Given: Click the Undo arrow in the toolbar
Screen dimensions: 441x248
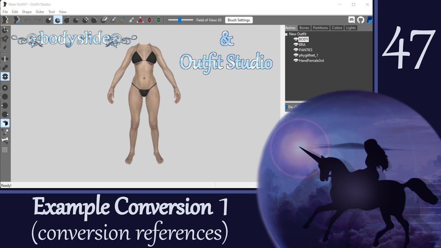Looking at the screenshot, I should 28,20.
